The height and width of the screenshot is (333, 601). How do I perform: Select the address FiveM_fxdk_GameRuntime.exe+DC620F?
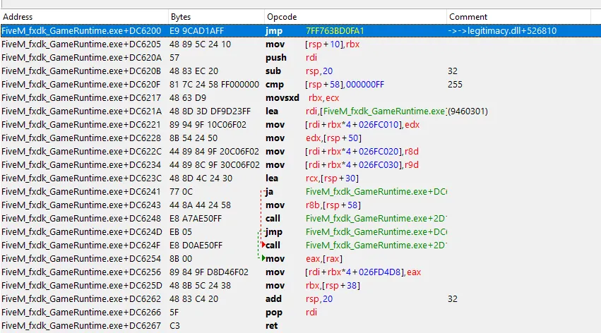tap(81, 84)
